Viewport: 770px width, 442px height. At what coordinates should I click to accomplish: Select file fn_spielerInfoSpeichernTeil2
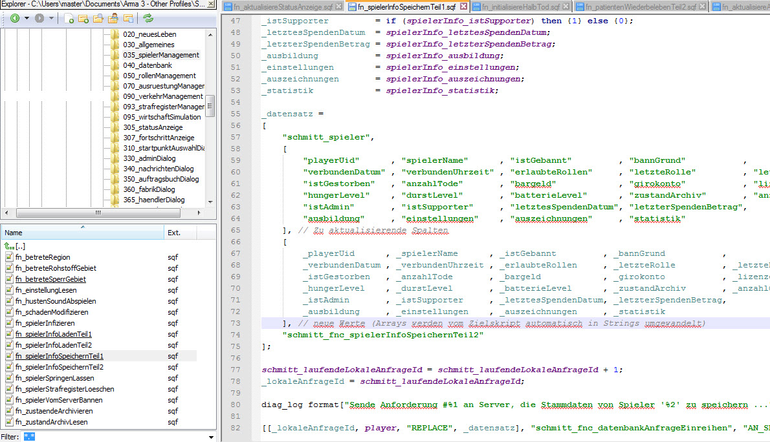59,367
